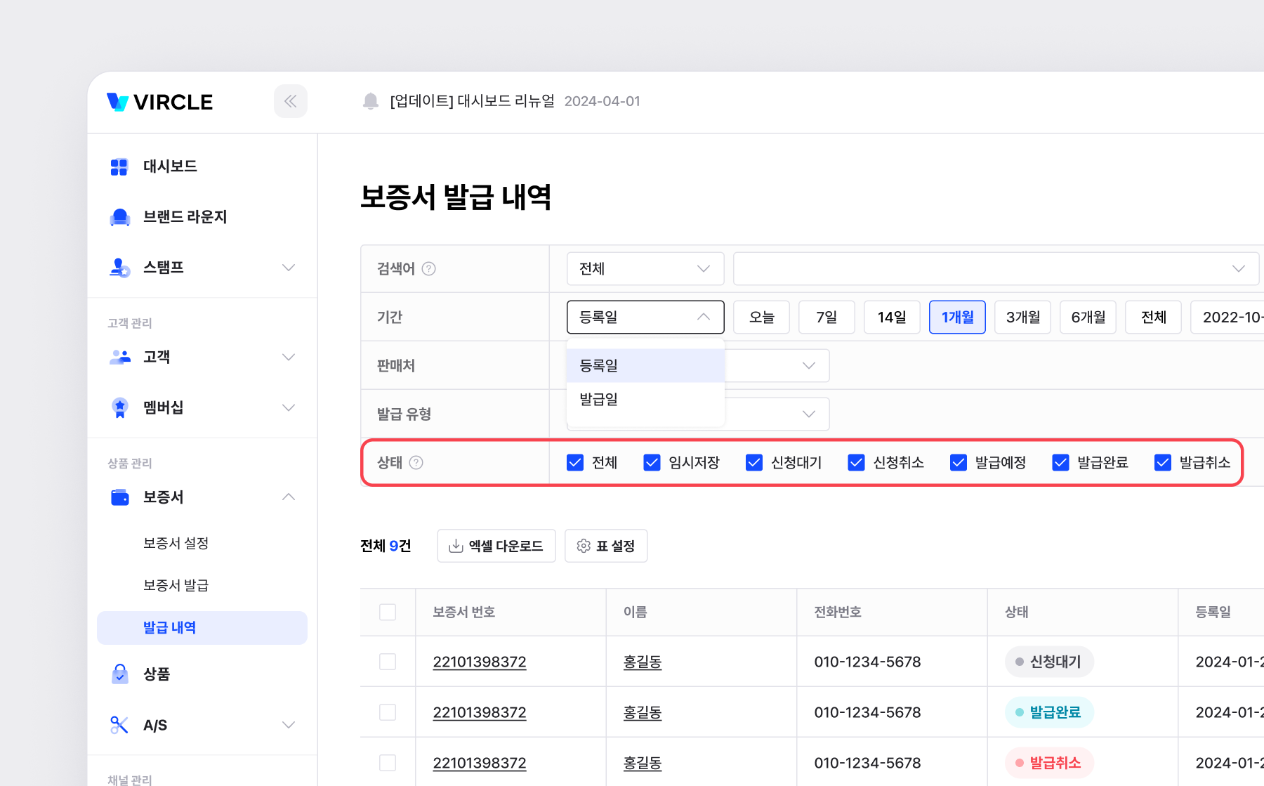
Task: Click the notification bell icon
Action: coord(371,101)
